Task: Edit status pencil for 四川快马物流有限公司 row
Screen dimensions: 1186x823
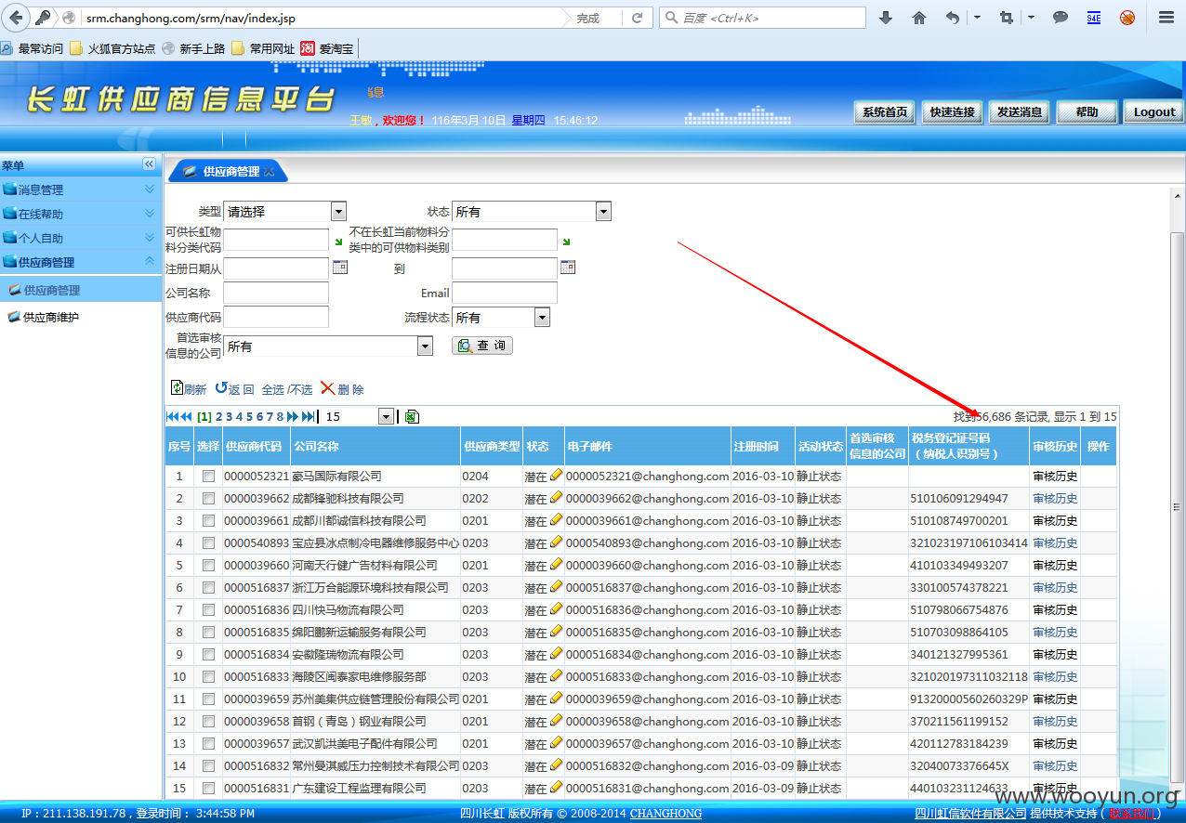Action: tap(556, 608)
